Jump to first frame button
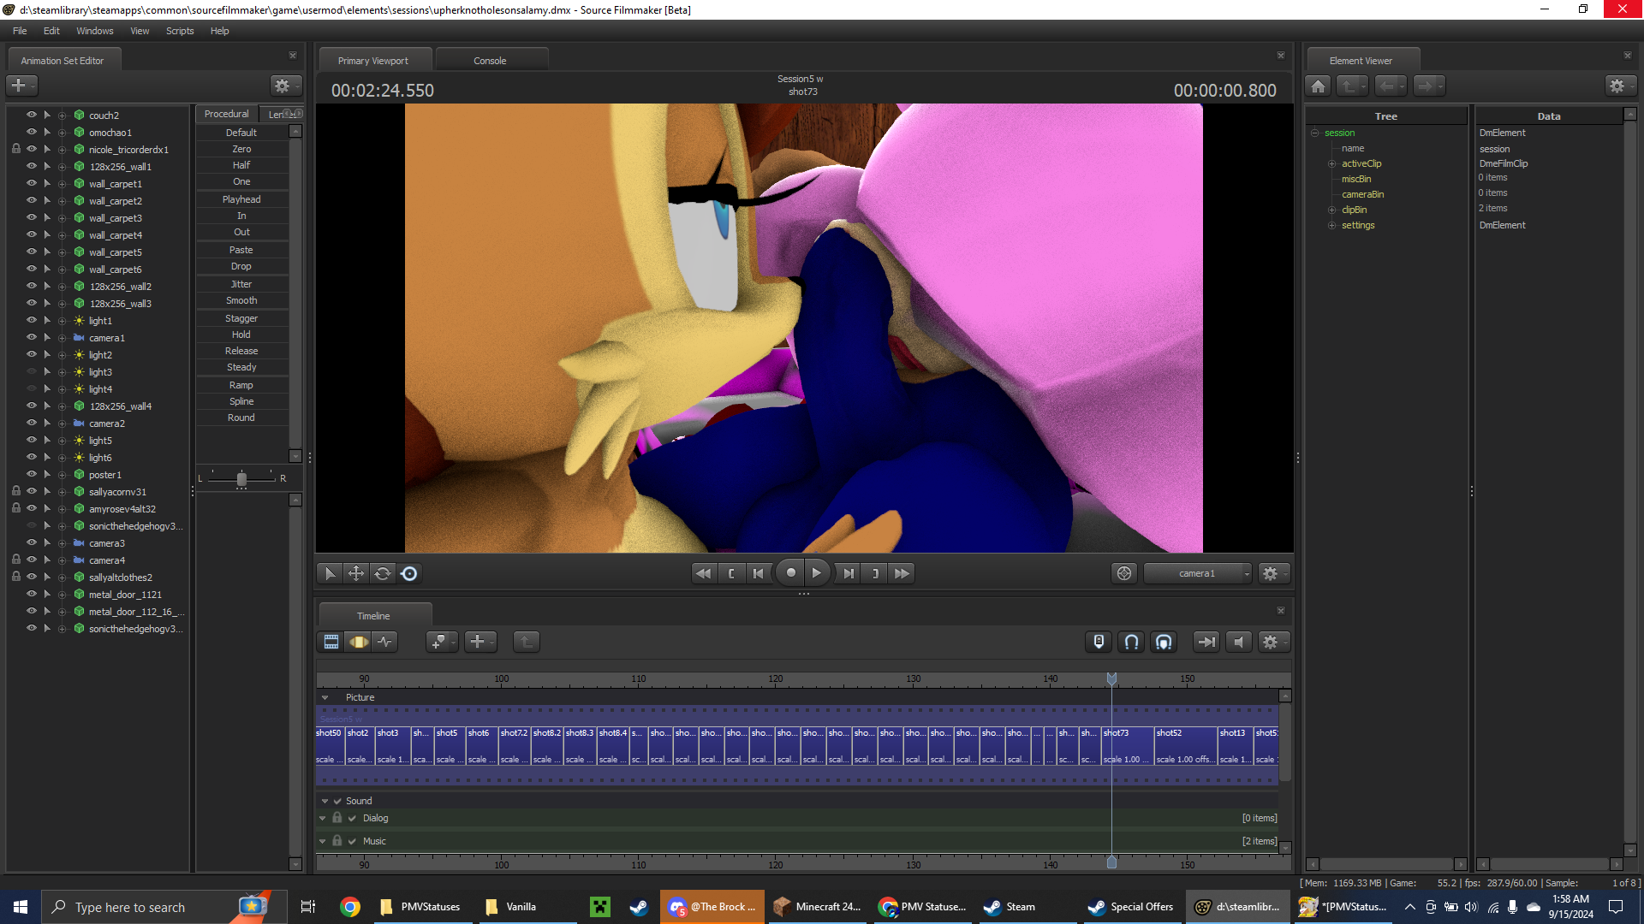Screen dimensions: 1644x924 coord(704,573)
